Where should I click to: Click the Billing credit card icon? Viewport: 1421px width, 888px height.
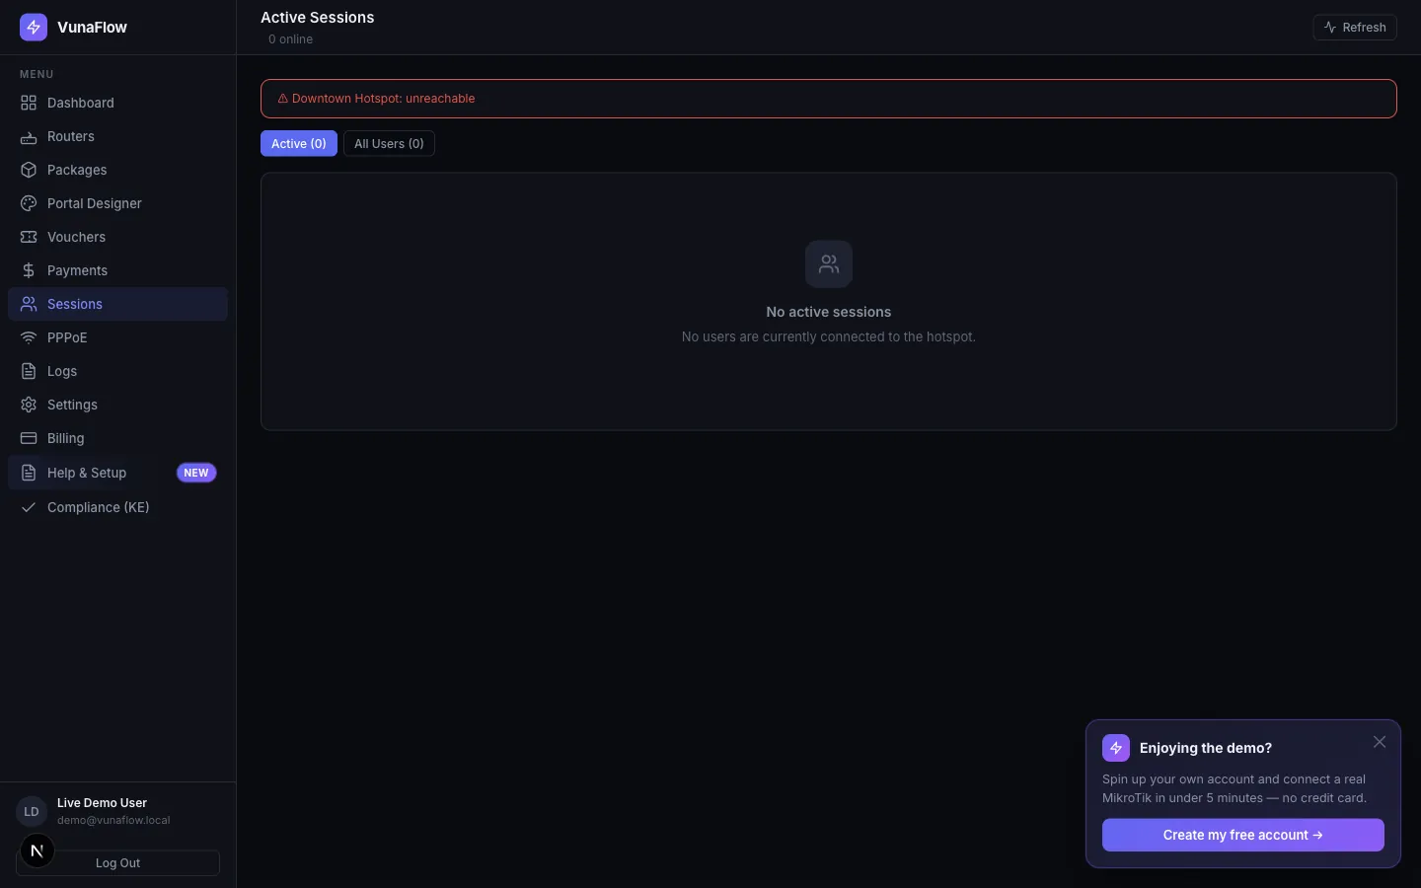pyautogui.click(x=29, y=438)
